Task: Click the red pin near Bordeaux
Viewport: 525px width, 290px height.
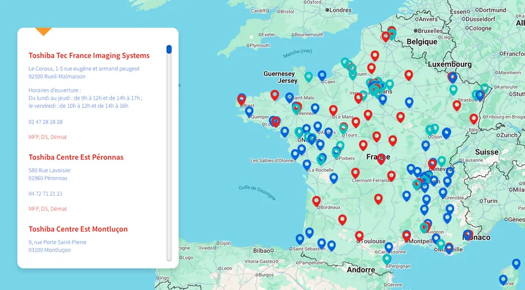Action: tap(316, 201)
